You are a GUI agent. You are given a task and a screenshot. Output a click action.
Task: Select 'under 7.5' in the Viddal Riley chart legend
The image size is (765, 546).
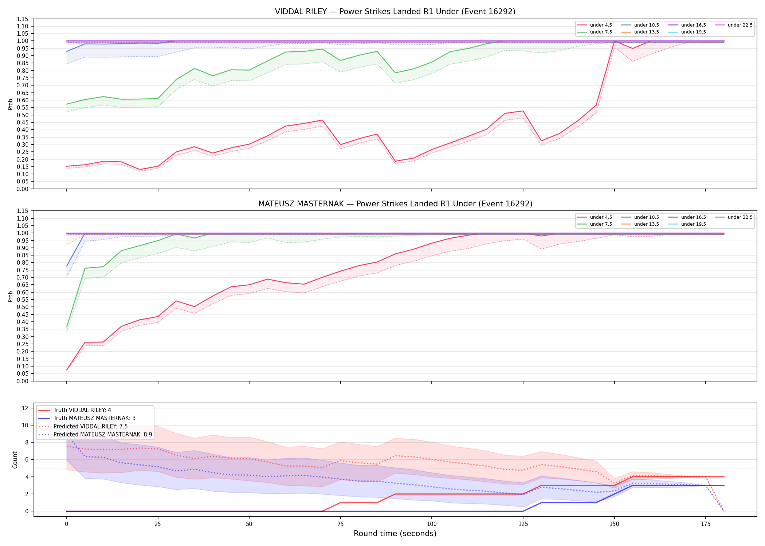(595, 32)
